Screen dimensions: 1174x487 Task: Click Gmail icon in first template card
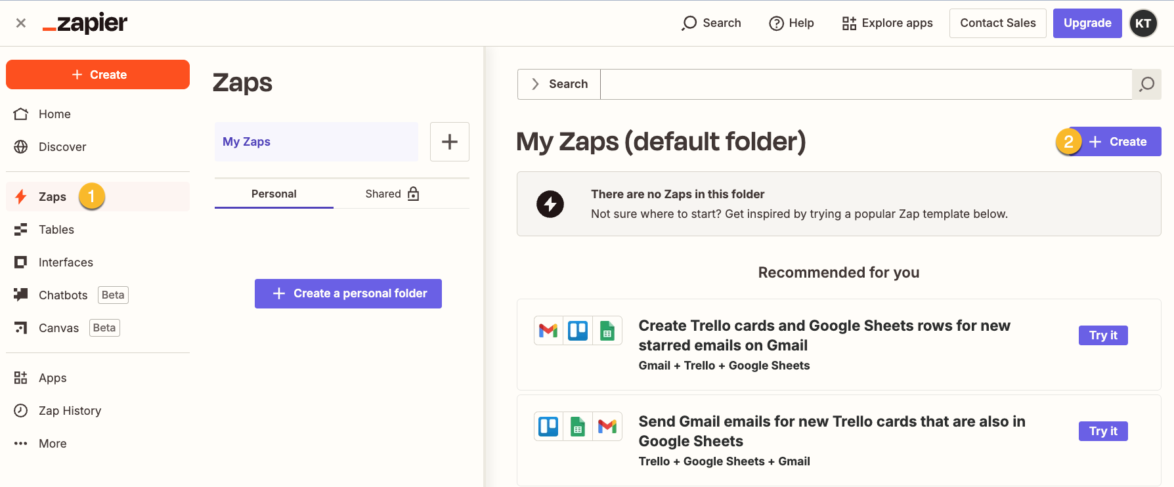548,330
